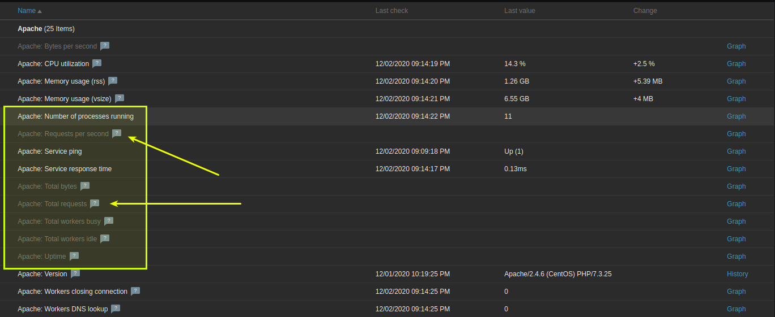This screenshot has height=317, width=775.
Task: Open Graph for Apache: Number of processes running
Action: (x=736, y=116)
